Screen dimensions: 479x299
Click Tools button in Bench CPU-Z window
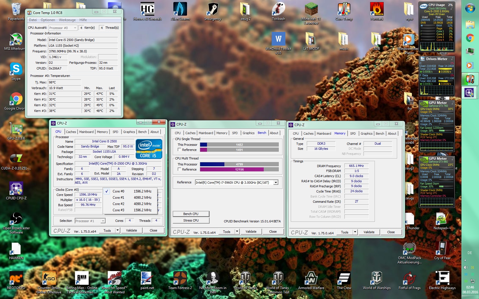click(x=227, y=232)
